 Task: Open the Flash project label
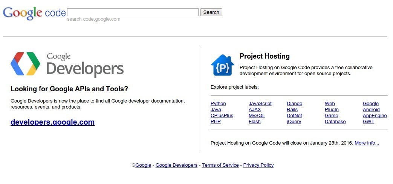point(255,122)
